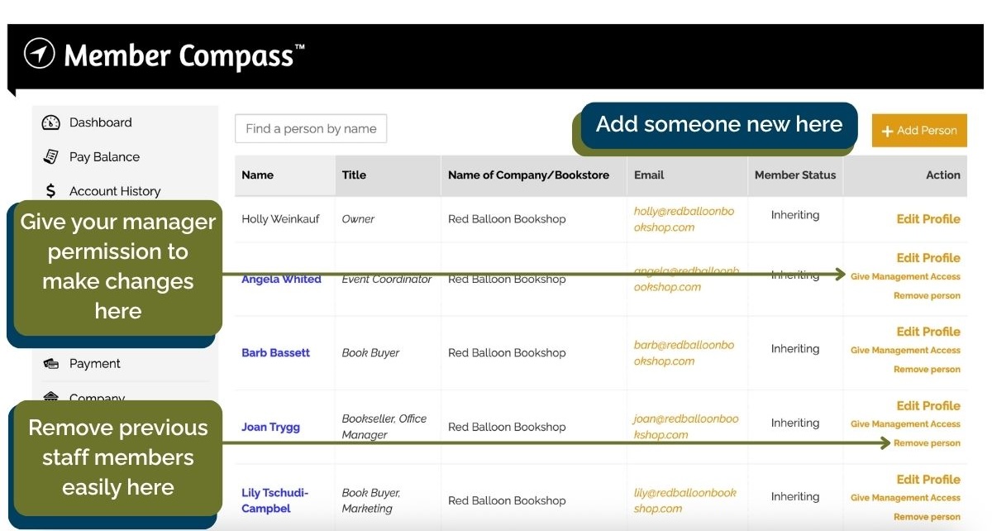
Task: Click the Find a person by name field
Action: coord(311,129)
